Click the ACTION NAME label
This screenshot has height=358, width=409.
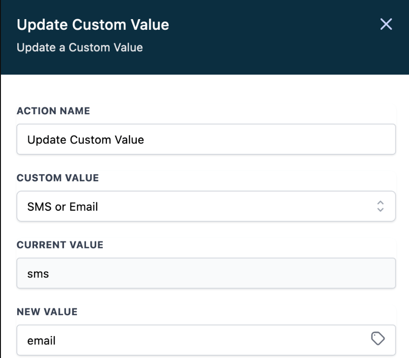click(x=53, y=111)
